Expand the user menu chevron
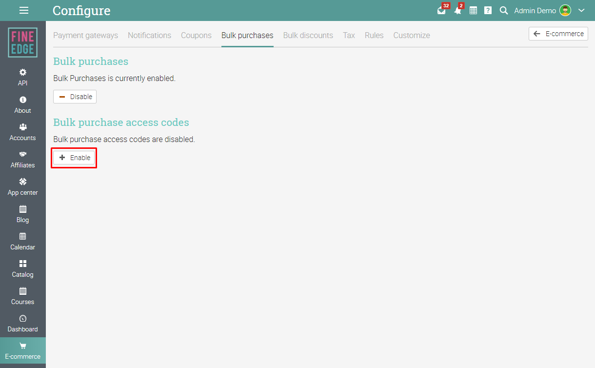Viewport: 595px width, 368px height. pyautogui.click(x=581, y=10)
